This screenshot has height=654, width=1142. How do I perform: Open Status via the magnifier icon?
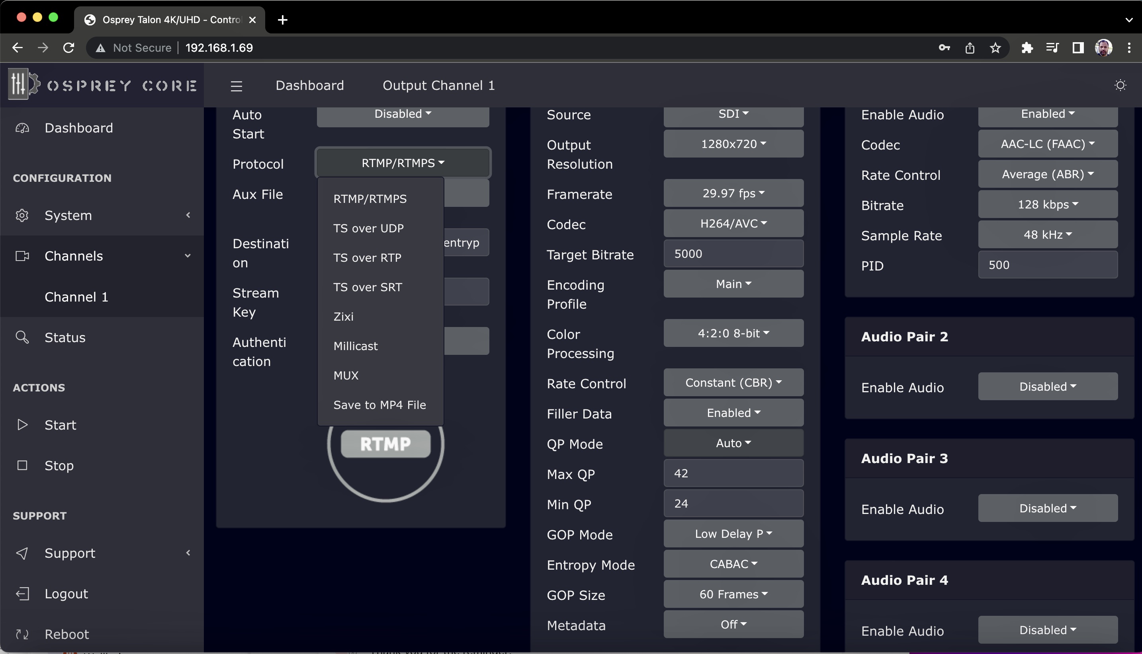pos(22,337)
